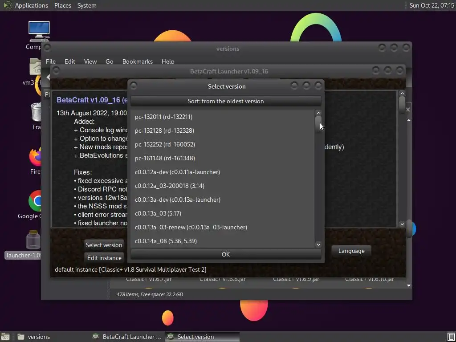The height and width of the screenshot is (342, 456).
Task: Choose c0.0.12a-dev (c0.0.11a-launcher) entry
Action: pos(223,172)
